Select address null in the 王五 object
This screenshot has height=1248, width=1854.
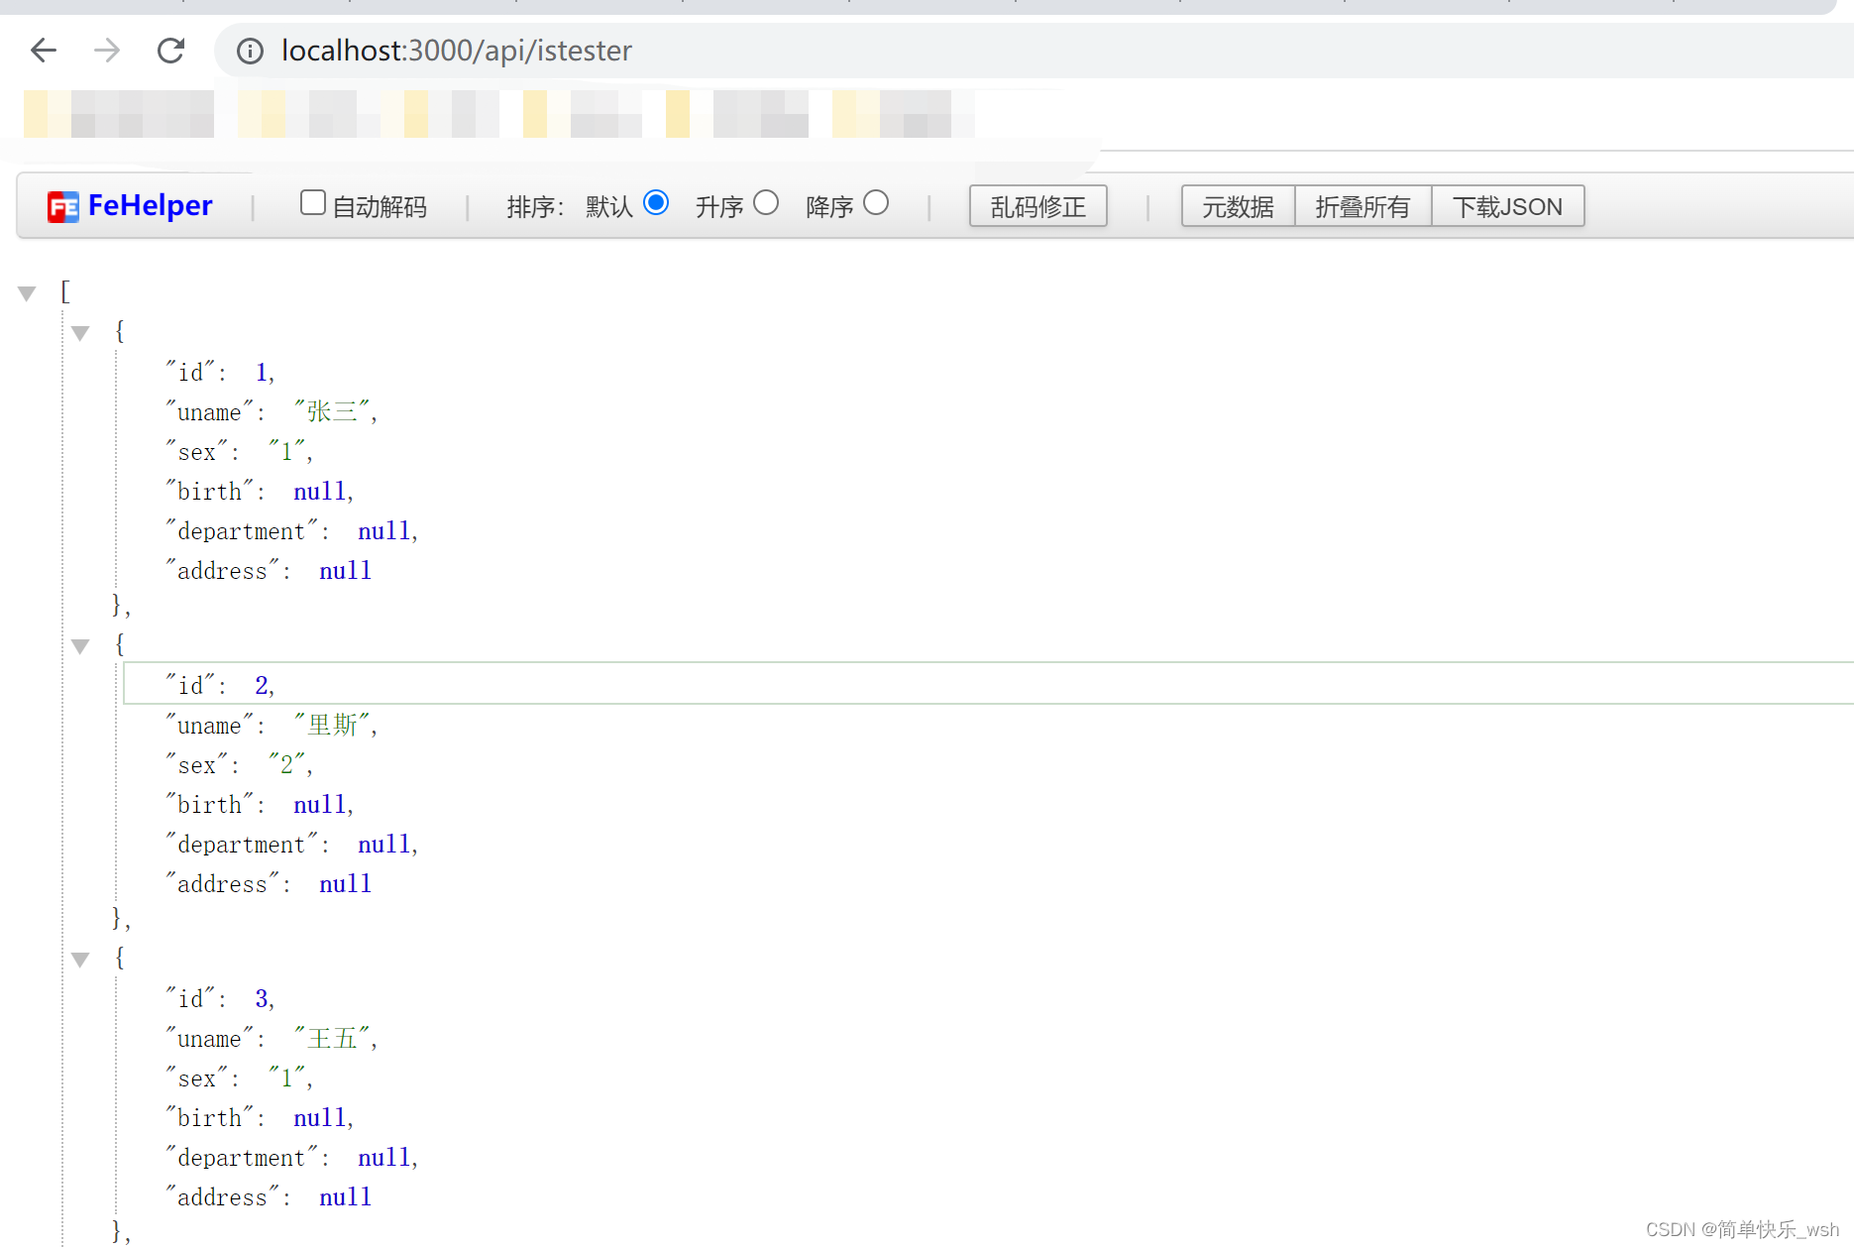click(345, 1196)
